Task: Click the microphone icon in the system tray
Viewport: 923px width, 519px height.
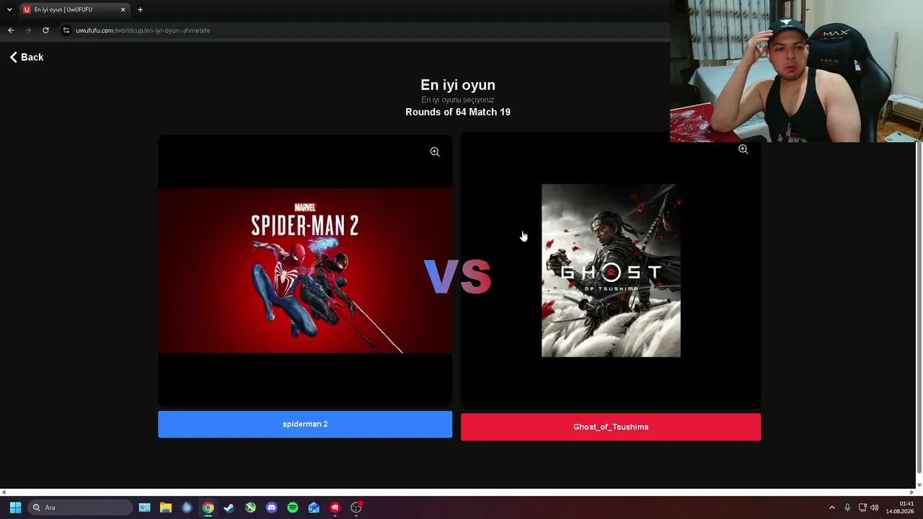Action: [x=847, y=507]
